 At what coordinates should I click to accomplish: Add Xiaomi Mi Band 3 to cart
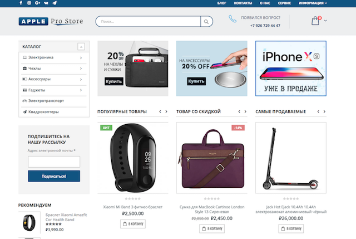[133, 224]
